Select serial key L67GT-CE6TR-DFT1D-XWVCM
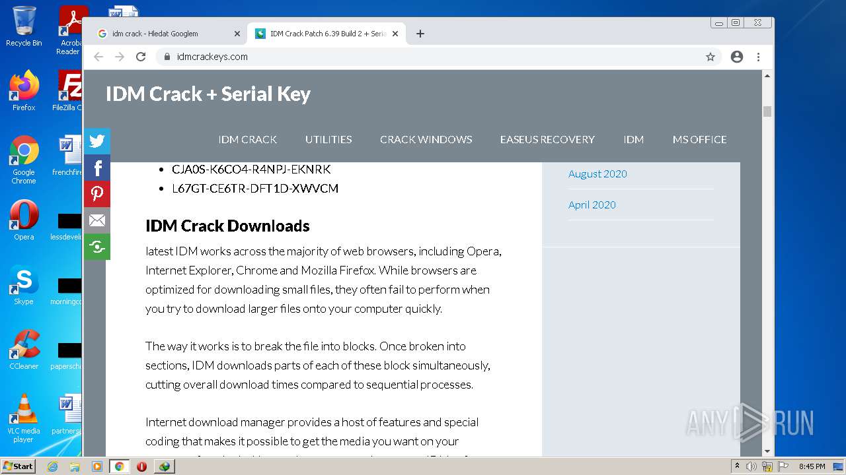 click(255, 188)
